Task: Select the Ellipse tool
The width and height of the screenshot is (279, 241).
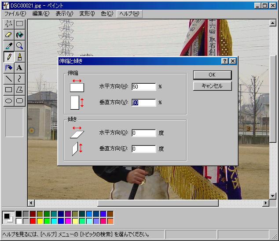Action: pos(9,101)
